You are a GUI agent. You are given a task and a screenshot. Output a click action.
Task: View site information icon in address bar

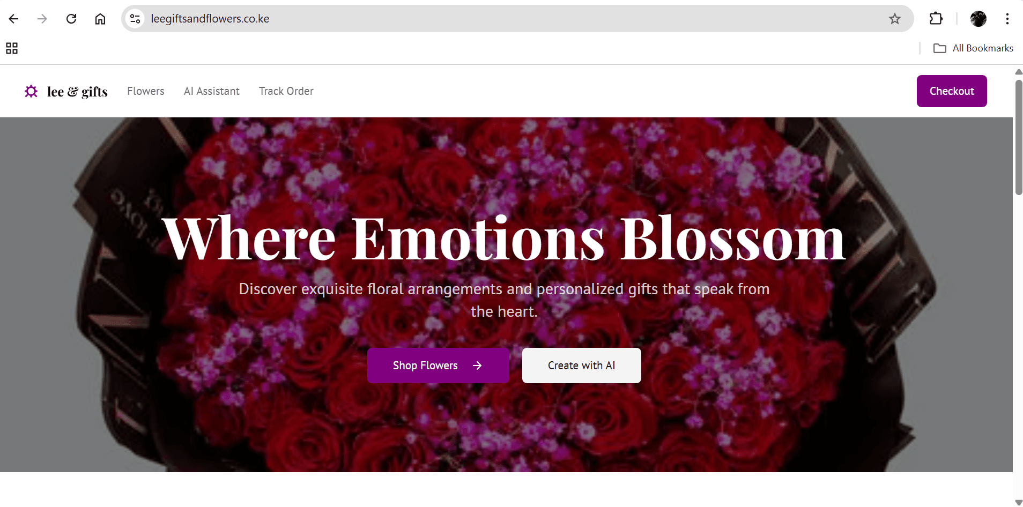tap(135, 19)
